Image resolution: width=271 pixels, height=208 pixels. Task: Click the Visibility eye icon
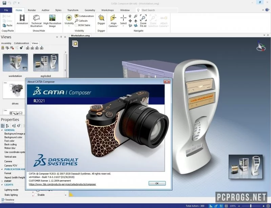pos(69,18)
